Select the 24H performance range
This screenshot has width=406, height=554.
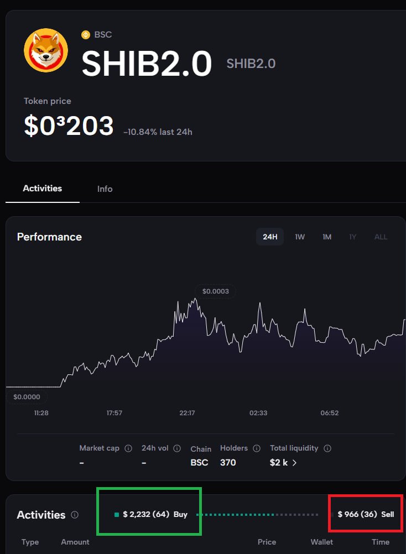pos(270,237)
